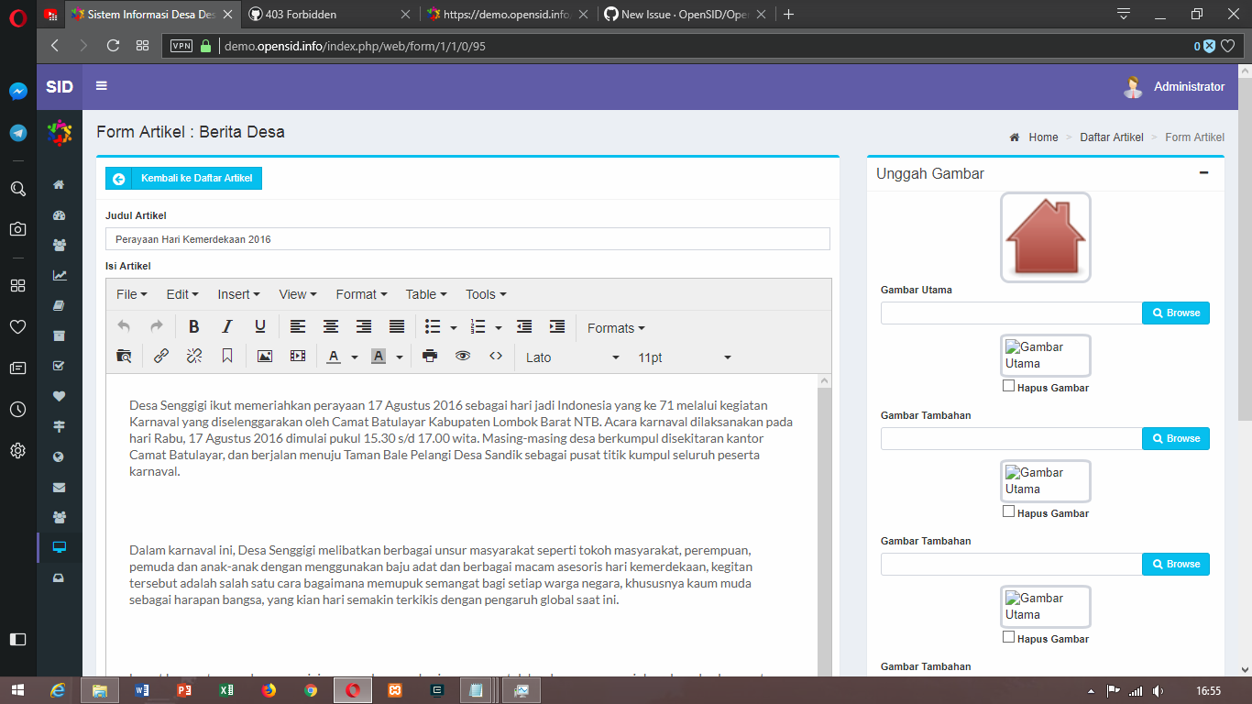
Task: Go to Daftar Artikel breadcrumb link
Action: (1112, 137)
